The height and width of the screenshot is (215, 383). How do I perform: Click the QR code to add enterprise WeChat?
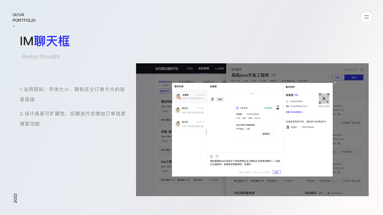pyautogui.click(x=324, y=99)
